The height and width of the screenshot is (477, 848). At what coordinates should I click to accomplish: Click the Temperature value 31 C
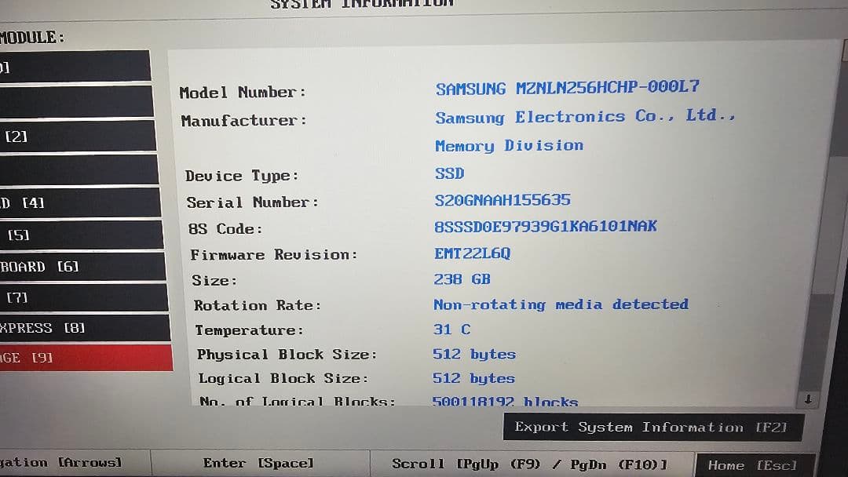point(452,330)
